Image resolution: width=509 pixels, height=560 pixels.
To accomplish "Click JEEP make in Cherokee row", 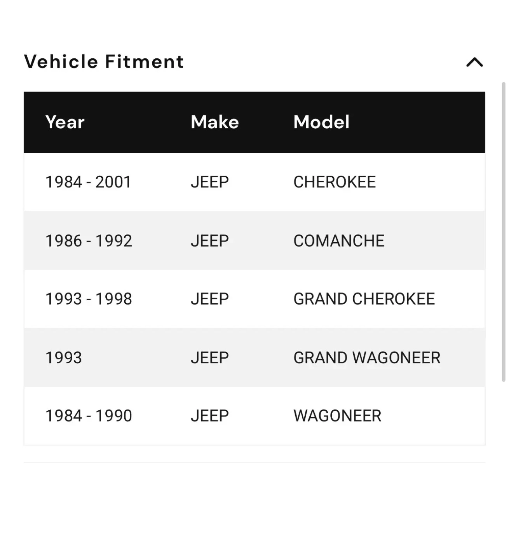I will (209, 182).
